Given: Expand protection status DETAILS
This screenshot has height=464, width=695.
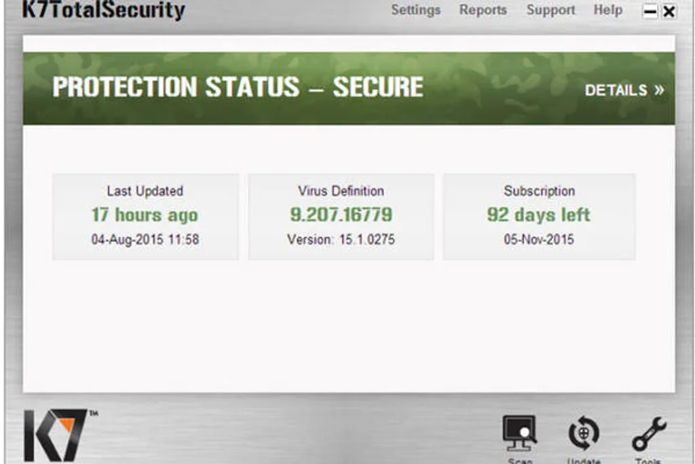Looking at the screenshot, I should click(624, 90).
